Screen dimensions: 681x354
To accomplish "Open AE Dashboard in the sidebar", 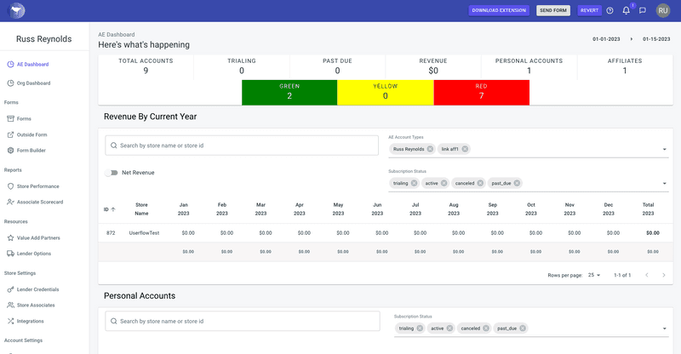I will [32, 65].
